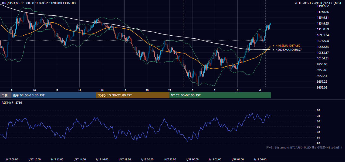
Task: Click the time axis label 1/17 22:00
Action: [x=170, y=160]
